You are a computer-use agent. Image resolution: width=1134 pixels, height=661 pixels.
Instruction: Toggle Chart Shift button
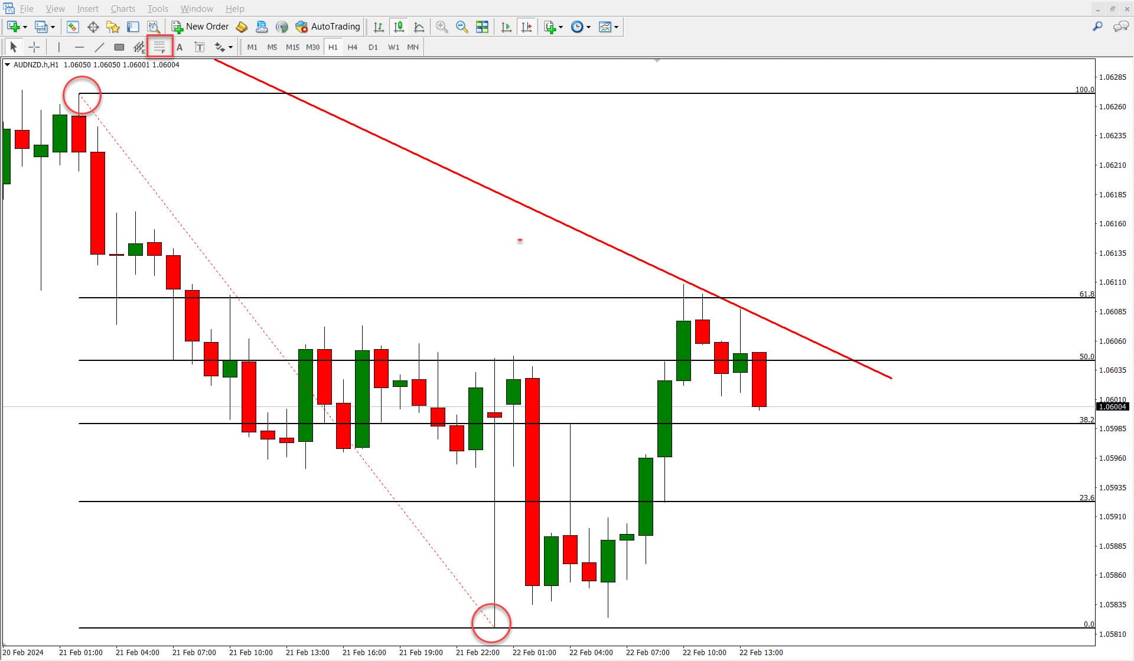[x=526, y=27]
